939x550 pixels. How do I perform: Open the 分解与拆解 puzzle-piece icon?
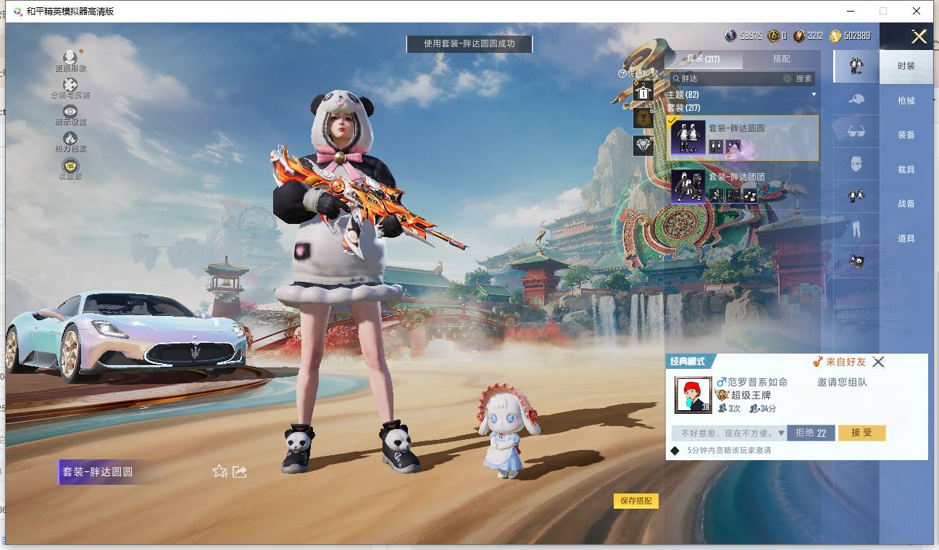click(x=70, y=85)
